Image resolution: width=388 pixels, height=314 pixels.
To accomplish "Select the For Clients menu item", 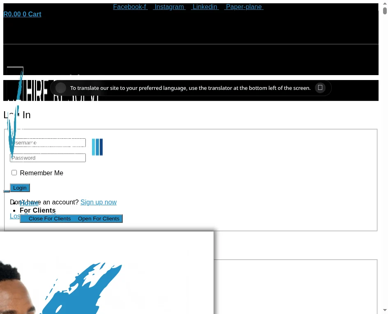I will pos(38,210).
